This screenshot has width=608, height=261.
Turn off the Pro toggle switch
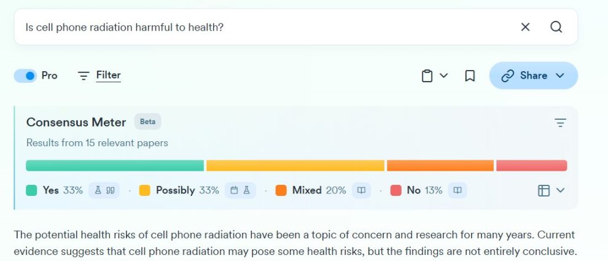pos(26,76)
